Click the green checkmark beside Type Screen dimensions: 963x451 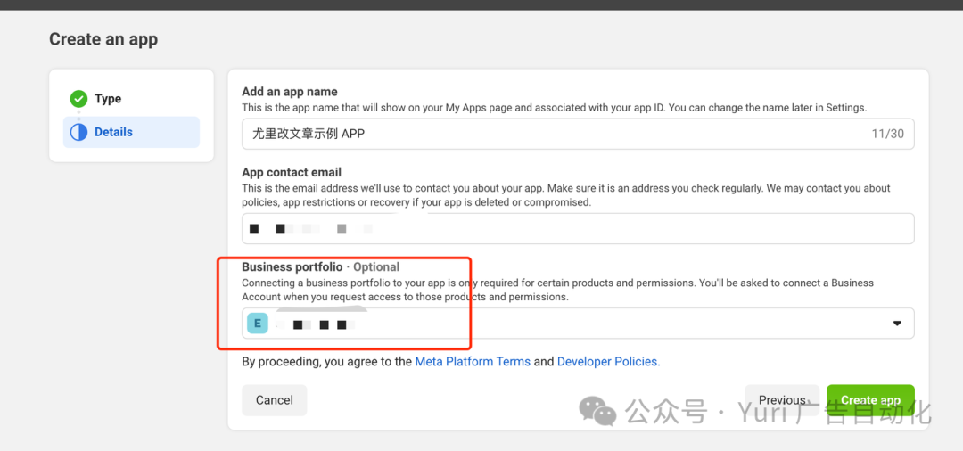(78, 99)
